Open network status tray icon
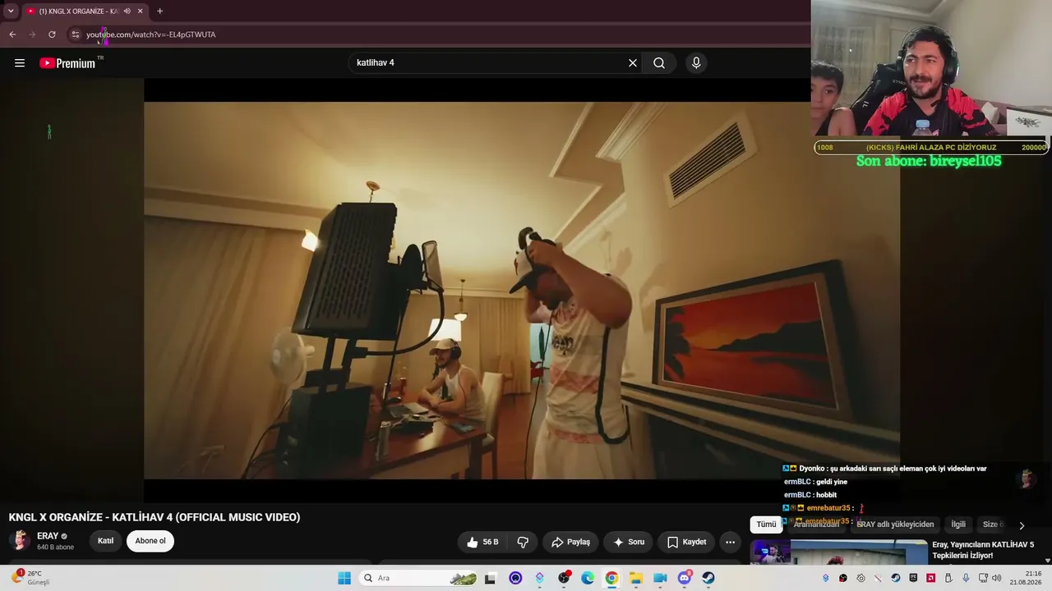Viewport: 1052px width, 591px height. 983,578
